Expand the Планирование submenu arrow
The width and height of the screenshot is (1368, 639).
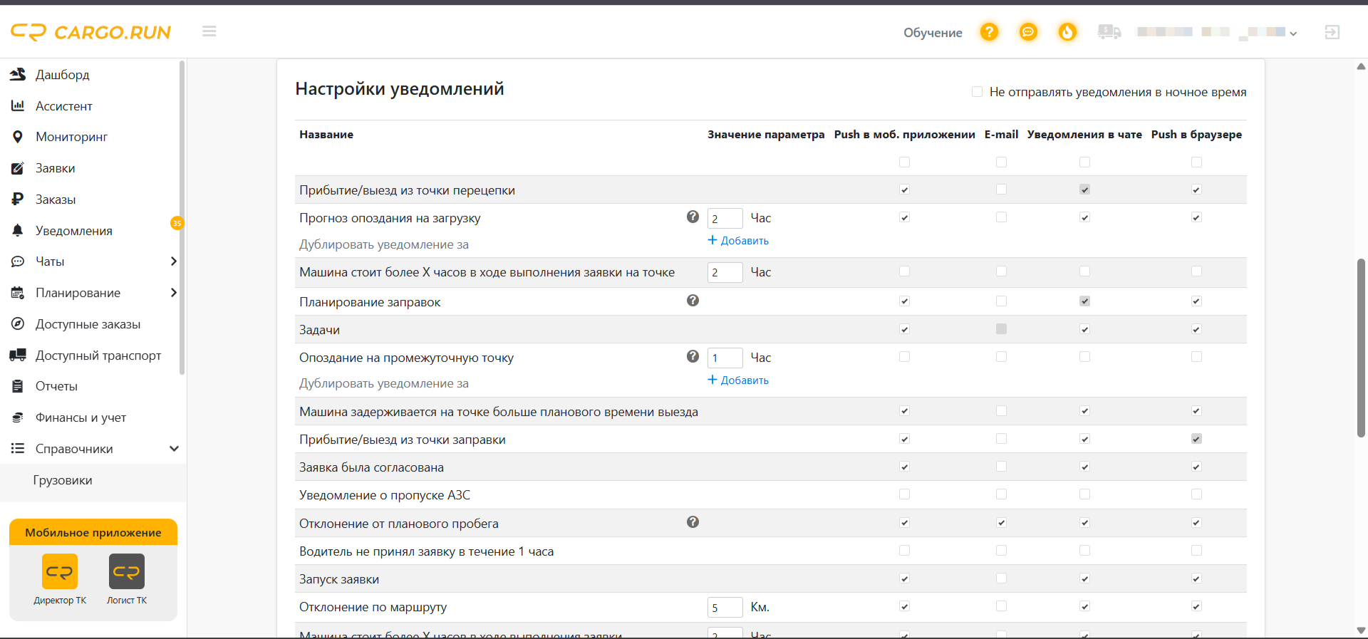tap(173, 293)
